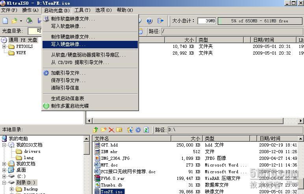Select PCI接口无线网卡推荐.doc file
The image size is (304, 194).
tap(128, 172)
